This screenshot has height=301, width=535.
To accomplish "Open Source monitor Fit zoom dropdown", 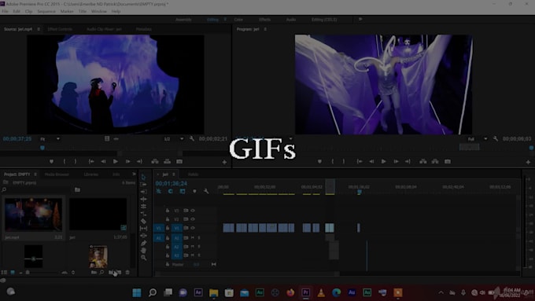I will tap(50, 139).
